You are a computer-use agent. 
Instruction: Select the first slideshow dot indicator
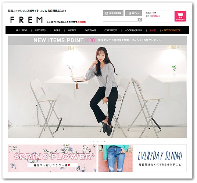click(x=90, y=142)
